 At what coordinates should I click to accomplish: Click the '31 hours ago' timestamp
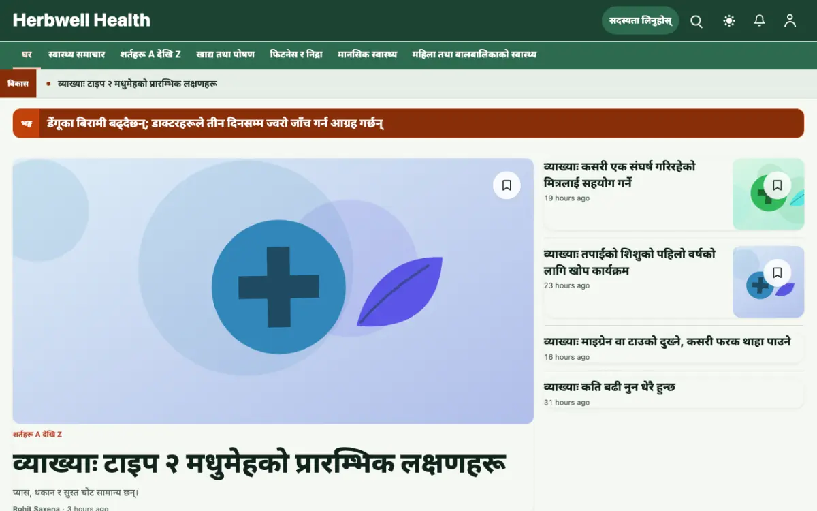point(566,403)
